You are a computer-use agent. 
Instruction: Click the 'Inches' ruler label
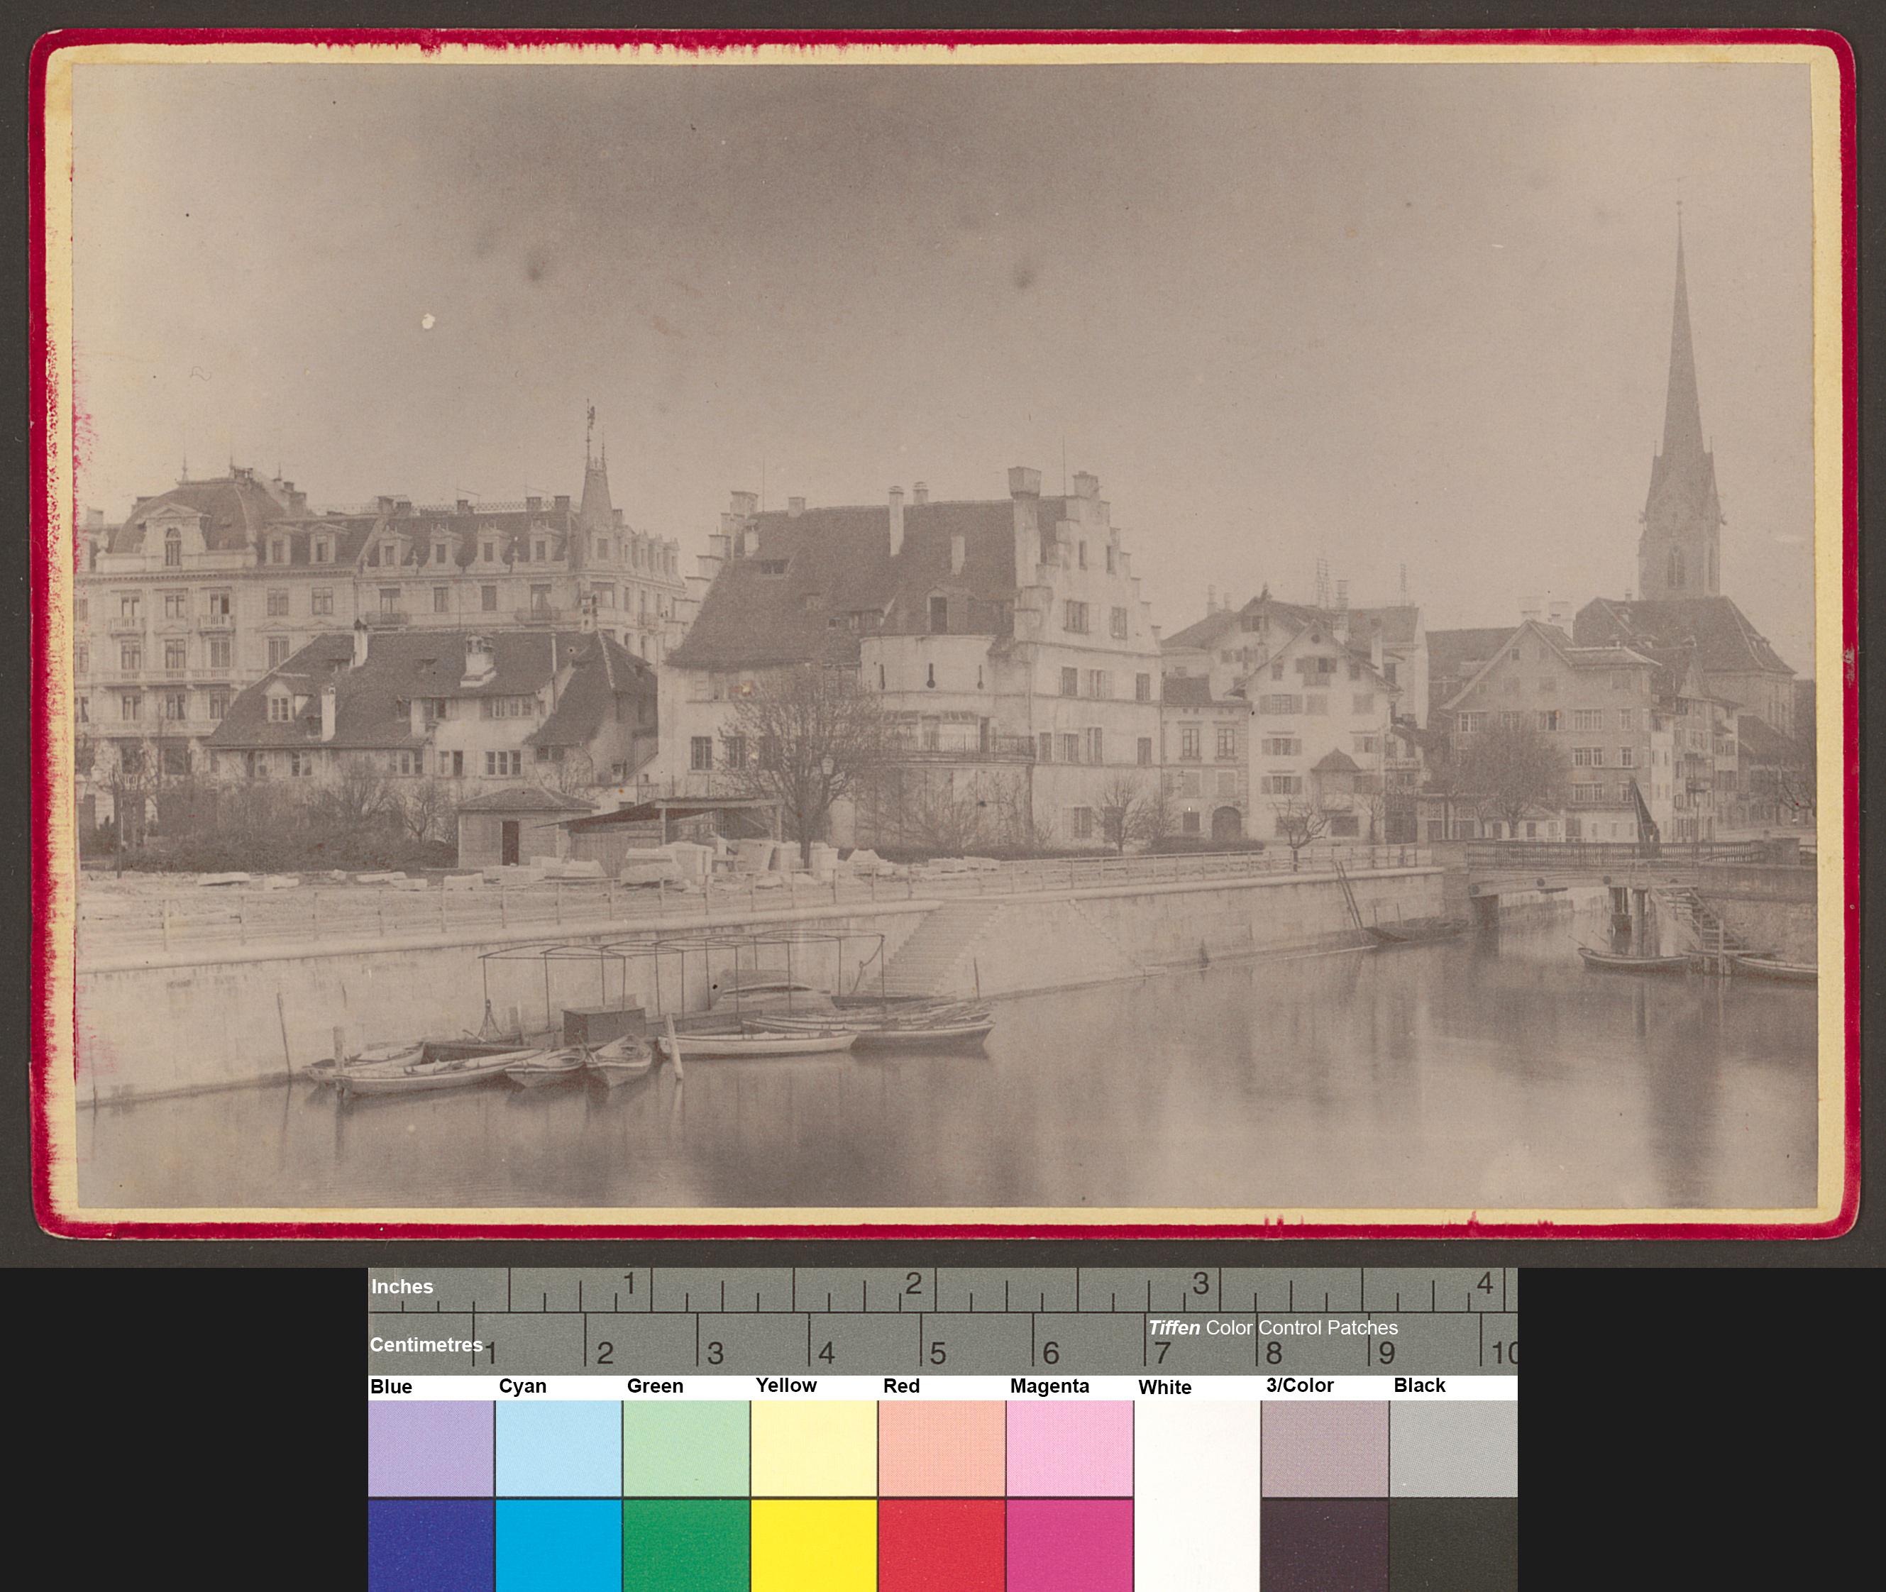402,1286
